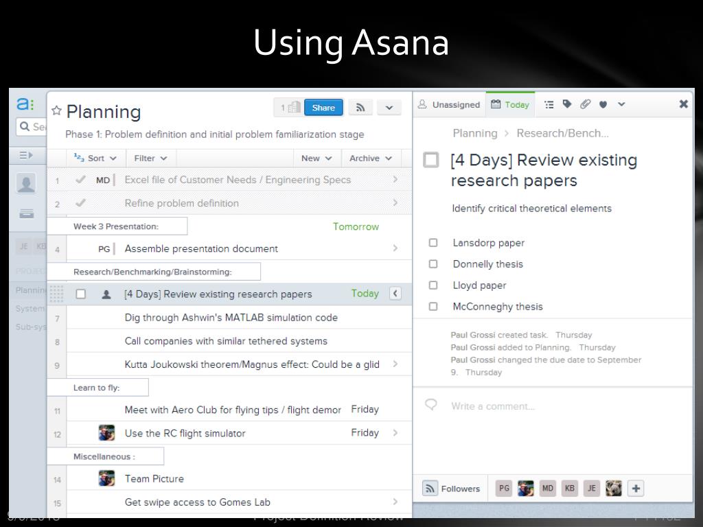Click the subtasks list icon in task pane
703x527 pixels.
coord(549,104)
